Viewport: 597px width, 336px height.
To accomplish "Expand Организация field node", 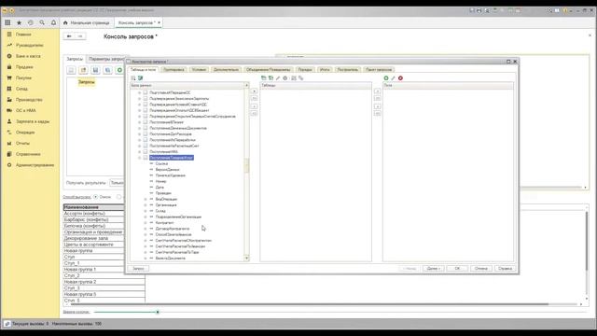I will pyautogui.click(x=146, y=205).
